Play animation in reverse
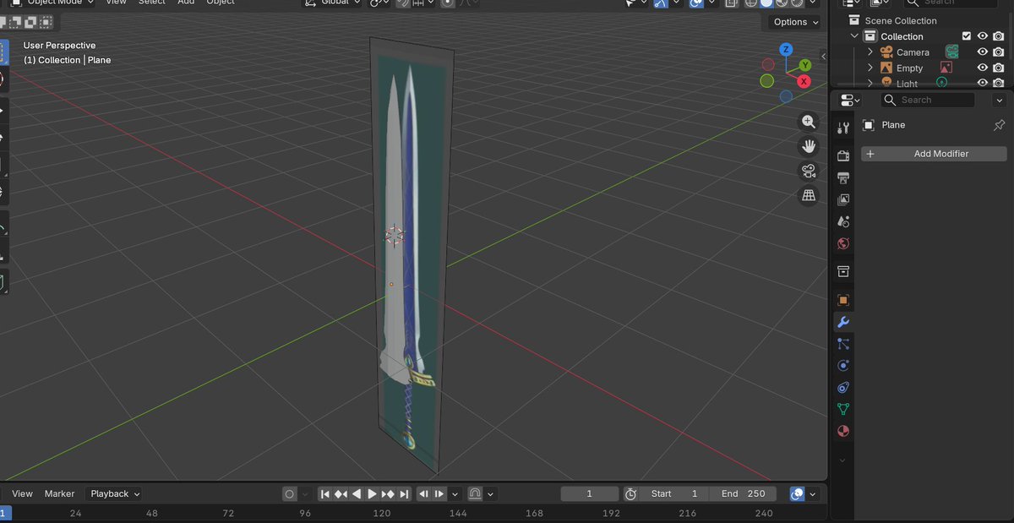Viewport: 1014px width, 523px height. pyautogui.click(x=357, y=494)
